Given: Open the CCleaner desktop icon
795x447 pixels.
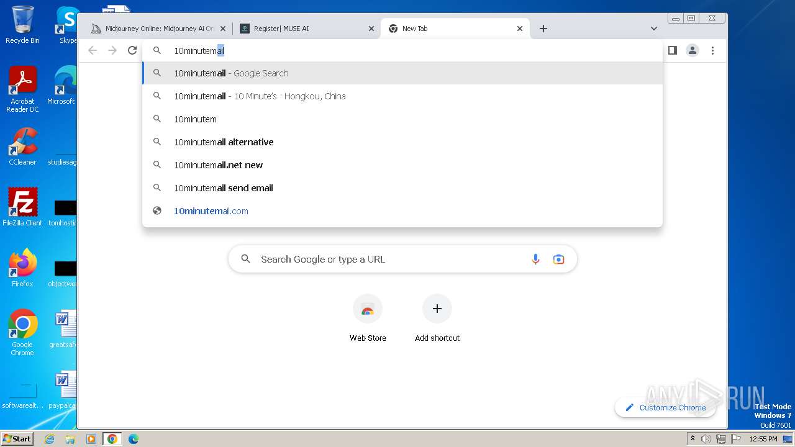Looking at the screenshot, I should tap(22, 147).
